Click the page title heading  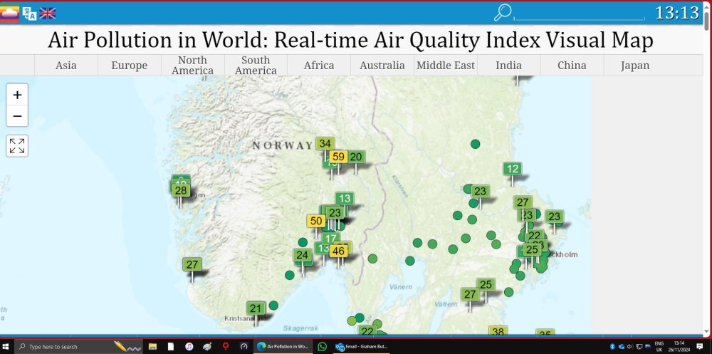pyautogui.click(x=350, y=40)
